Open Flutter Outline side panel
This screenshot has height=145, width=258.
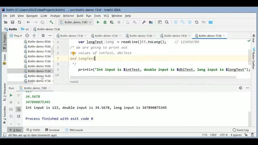pos(254,58)
